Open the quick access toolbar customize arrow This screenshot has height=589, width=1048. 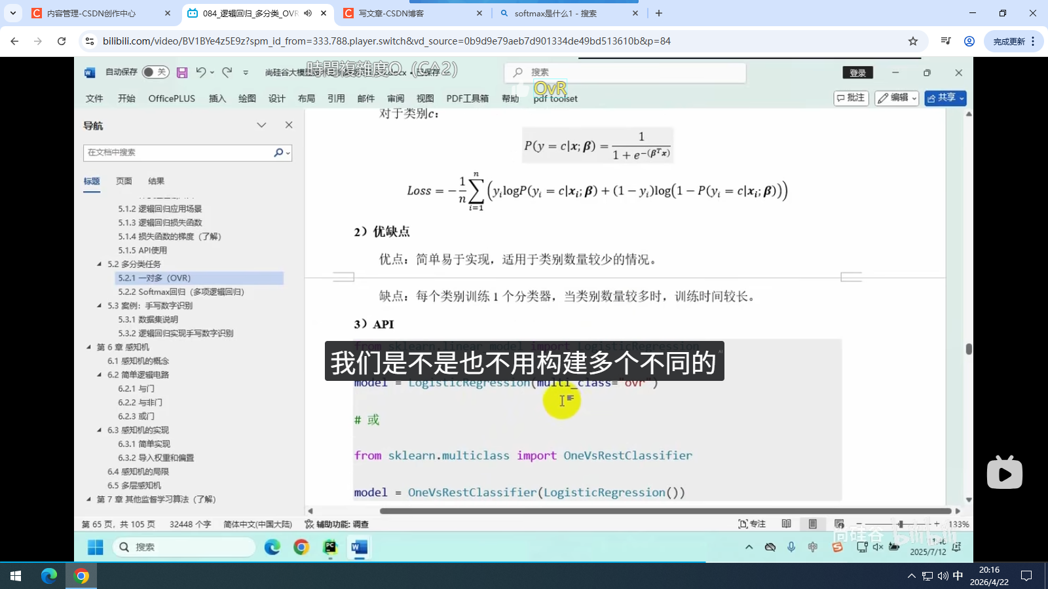(x=246, y=73)
